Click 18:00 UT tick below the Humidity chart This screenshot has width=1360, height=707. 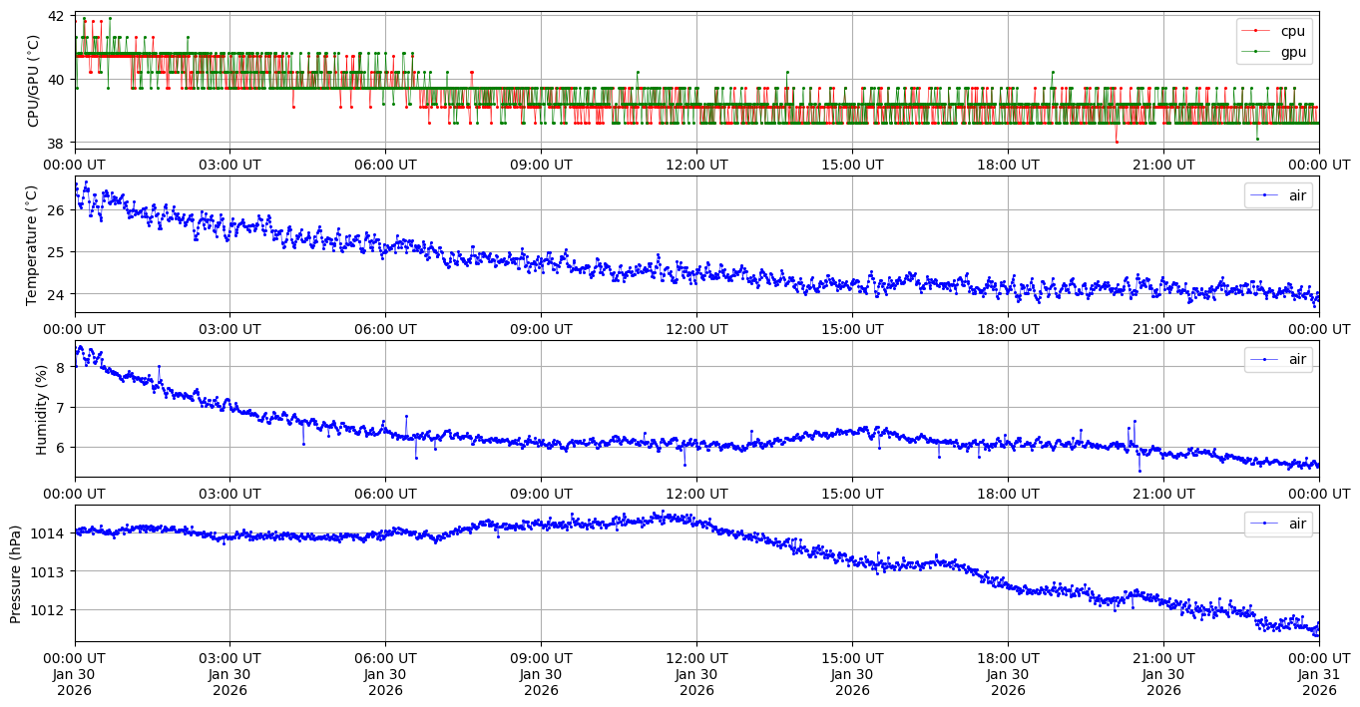pos(1008,493)
